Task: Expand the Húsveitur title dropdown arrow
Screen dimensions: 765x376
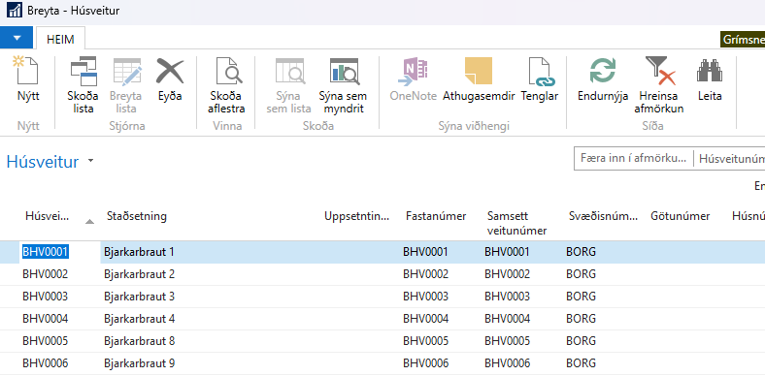Action: click(90, 161)
